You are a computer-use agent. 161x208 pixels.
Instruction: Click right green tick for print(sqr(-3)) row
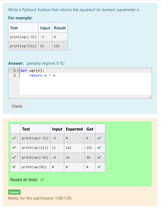click(x=99, y=138)
